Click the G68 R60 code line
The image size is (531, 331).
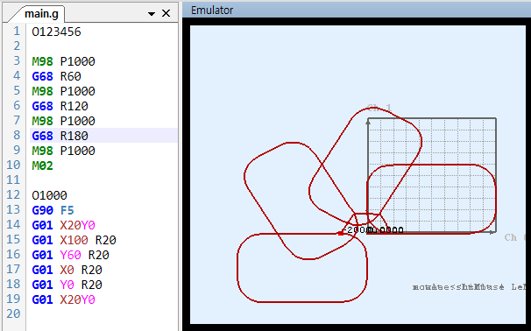pos(57,76)
